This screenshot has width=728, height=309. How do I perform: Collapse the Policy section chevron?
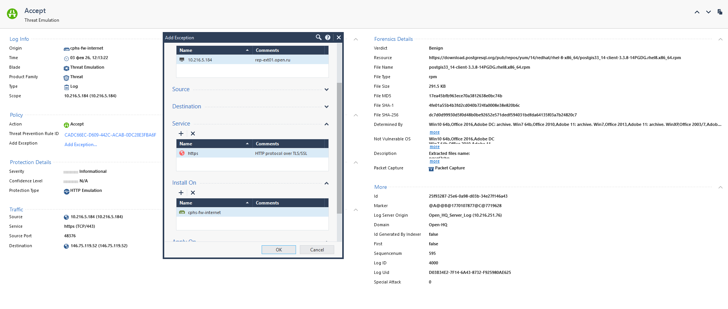pos(356,115)
